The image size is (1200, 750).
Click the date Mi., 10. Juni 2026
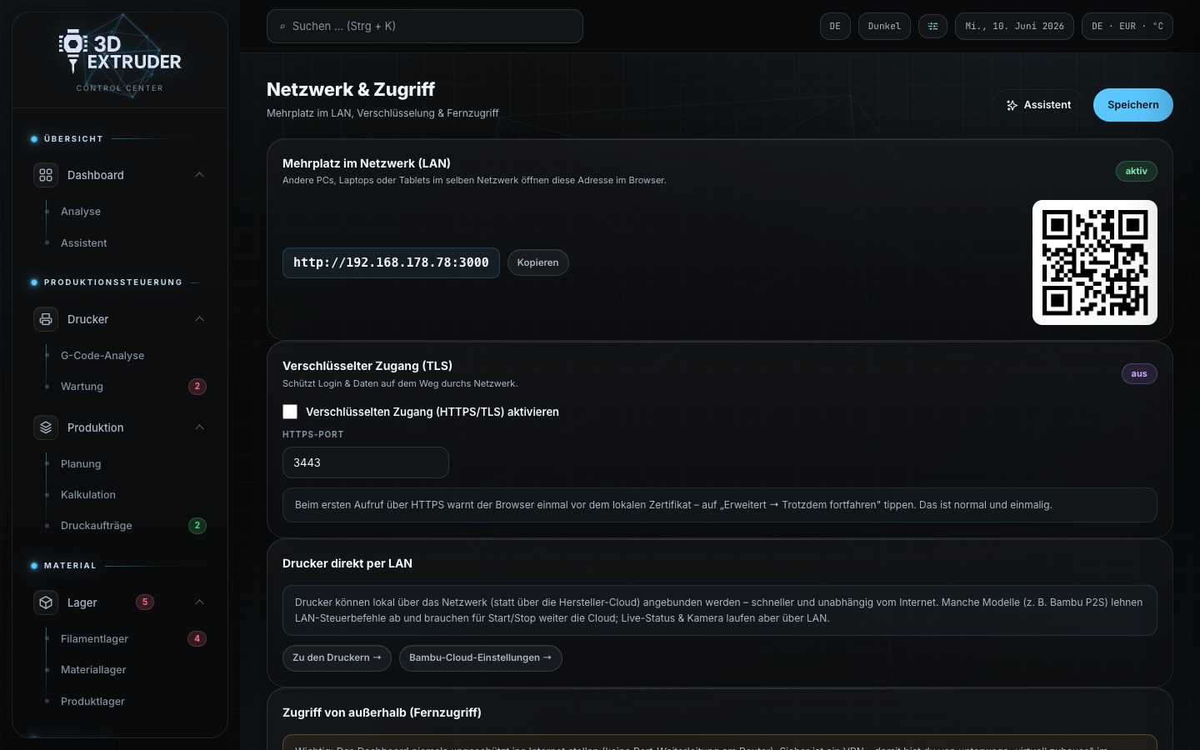click(1014, 27)
